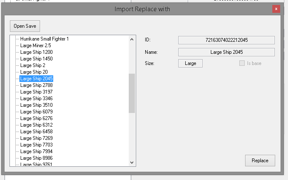Click the Import Replace with title text
Screen dimensions: 288x180
tap(142, 9)
